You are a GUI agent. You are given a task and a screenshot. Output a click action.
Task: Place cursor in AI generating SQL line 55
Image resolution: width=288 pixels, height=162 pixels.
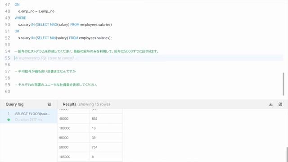(148, 58)
